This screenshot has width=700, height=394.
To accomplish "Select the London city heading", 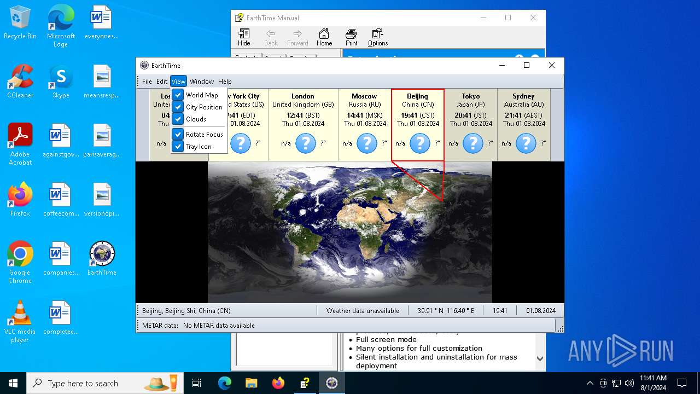I will pos(303,96).
